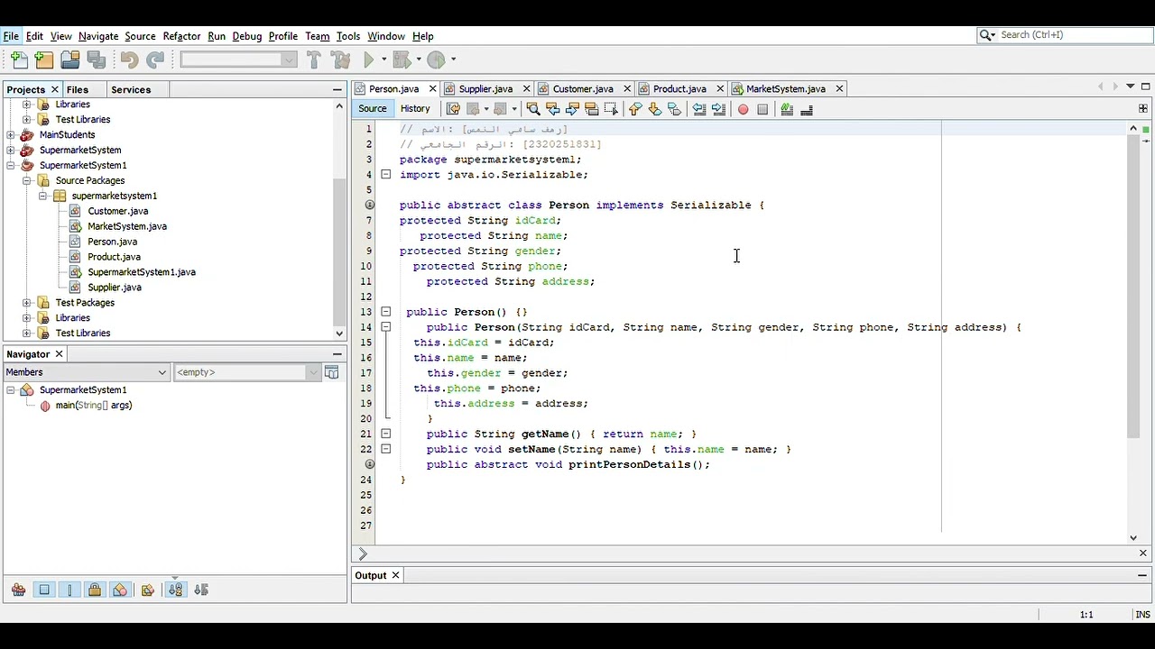The image size is (1155, 649).
Task: Click the Open Project toolbar icon
Action: tap(70, 59)
